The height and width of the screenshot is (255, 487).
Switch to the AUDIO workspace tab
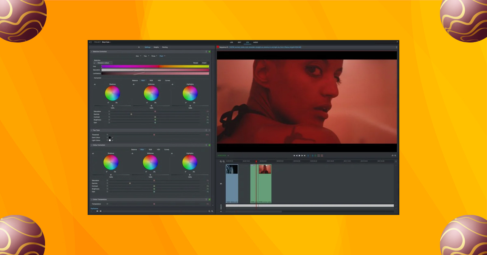tap(256, 42)
